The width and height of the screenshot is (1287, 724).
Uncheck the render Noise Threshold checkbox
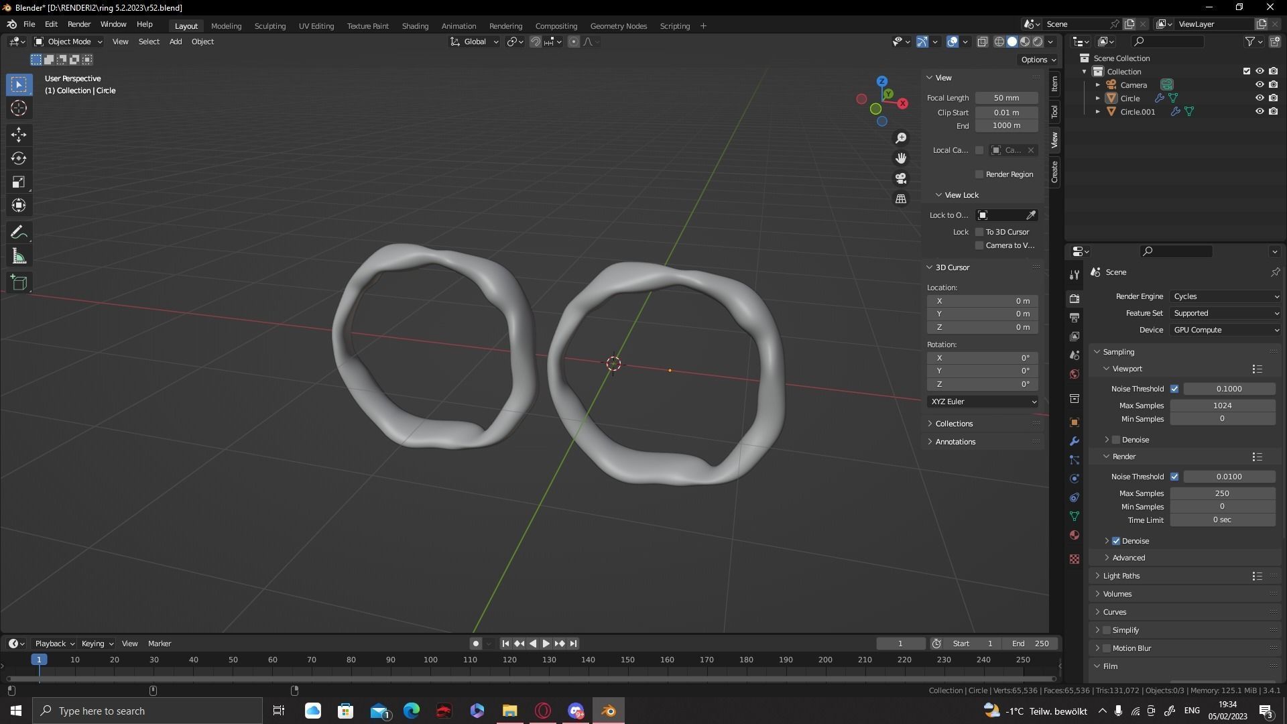[1175, 476]
